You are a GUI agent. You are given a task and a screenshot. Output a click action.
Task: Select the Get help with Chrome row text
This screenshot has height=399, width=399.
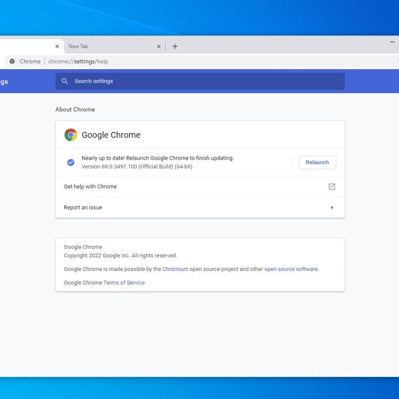tap(90, 187)
